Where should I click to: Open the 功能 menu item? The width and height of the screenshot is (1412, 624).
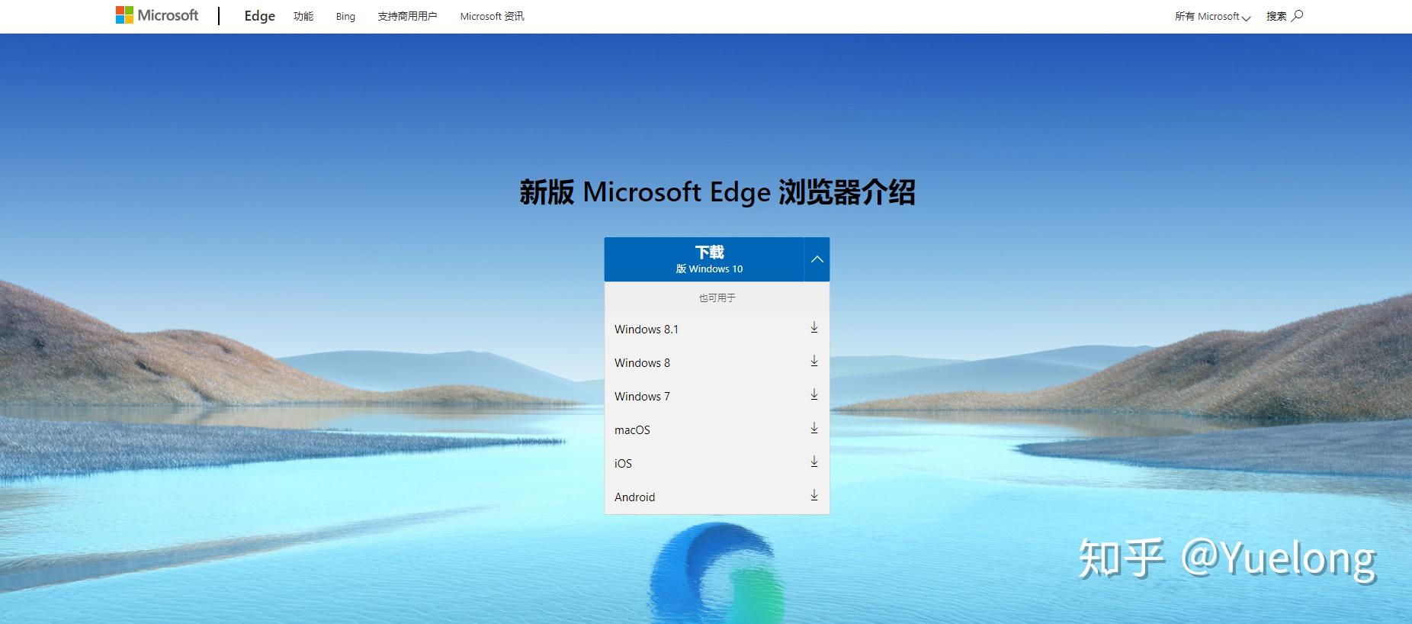pyautogui.click(x=303, y=16)
